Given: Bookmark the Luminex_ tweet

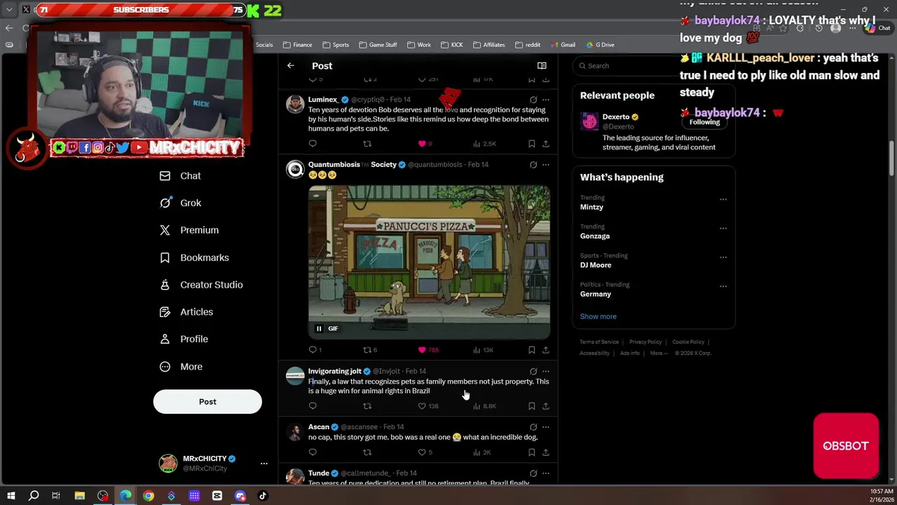Looking at the screenshot, I should point(532,144).
